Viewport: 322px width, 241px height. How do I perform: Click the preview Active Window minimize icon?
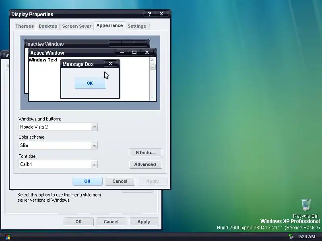[122, 52]
